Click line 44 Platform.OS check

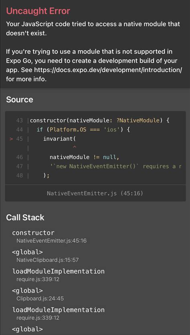click(83, 130)
